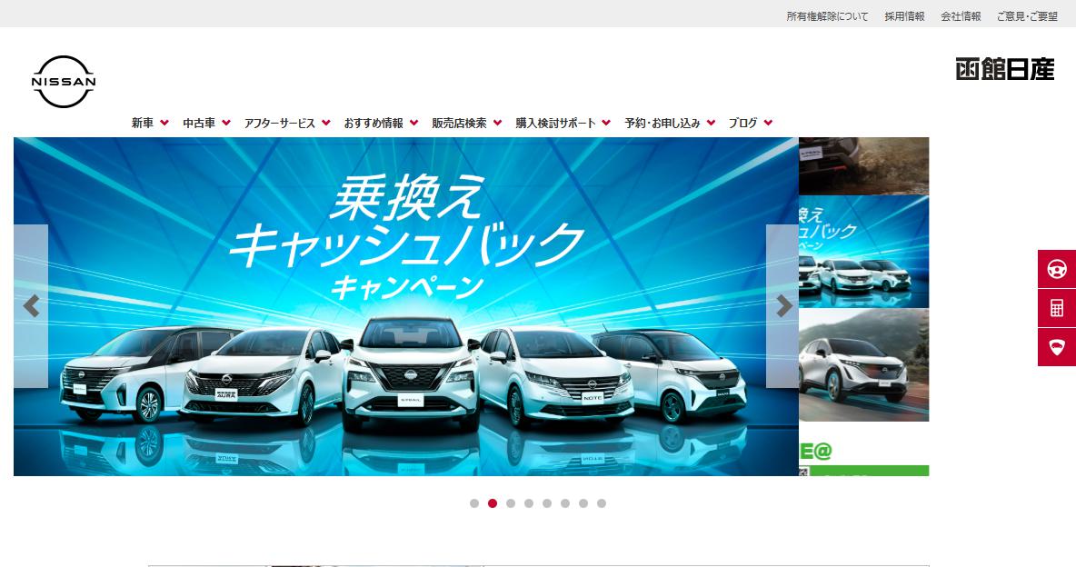Expand the 販売店検索 dropdown chevron

tap(497, 123)
